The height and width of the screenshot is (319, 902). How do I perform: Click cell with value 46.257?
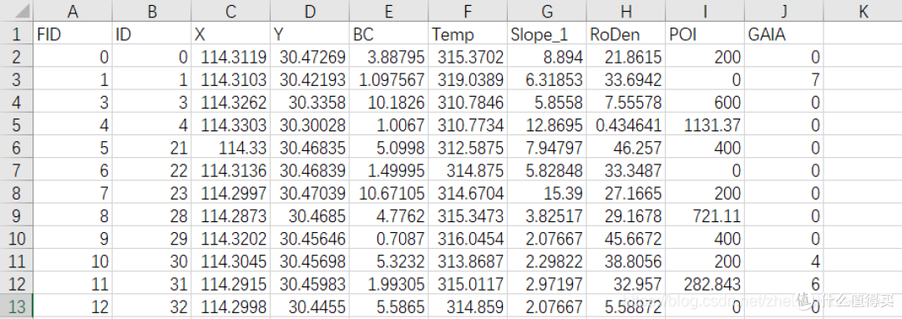626,148
